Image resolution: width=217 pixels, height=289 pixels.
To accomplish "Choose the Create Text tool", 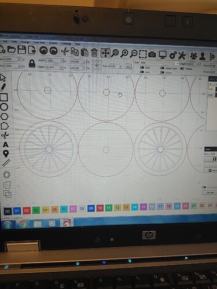I will (x=6, y=144).
